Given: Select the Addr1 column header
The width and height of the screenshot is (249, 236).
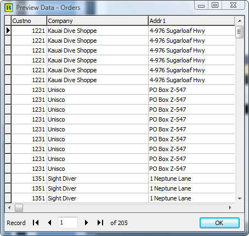Looking at the screenshot, I should pos(191,21).
